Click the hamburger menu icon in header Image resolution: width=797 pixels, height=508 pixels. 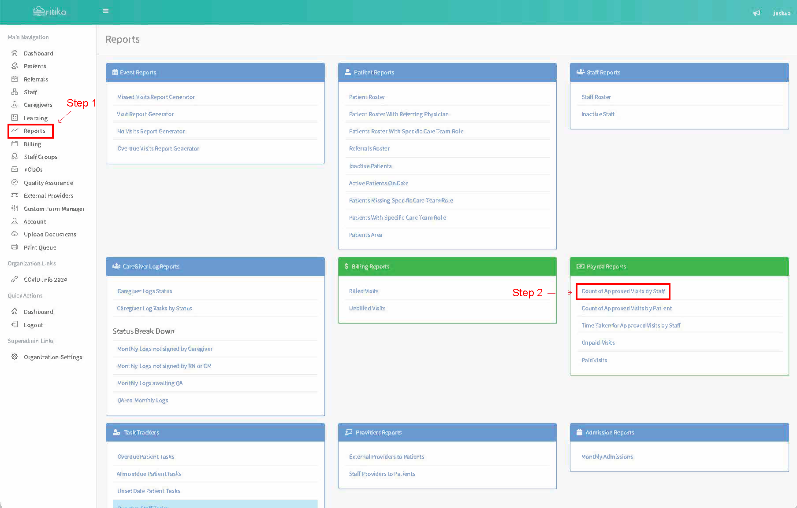click(106, 11)
